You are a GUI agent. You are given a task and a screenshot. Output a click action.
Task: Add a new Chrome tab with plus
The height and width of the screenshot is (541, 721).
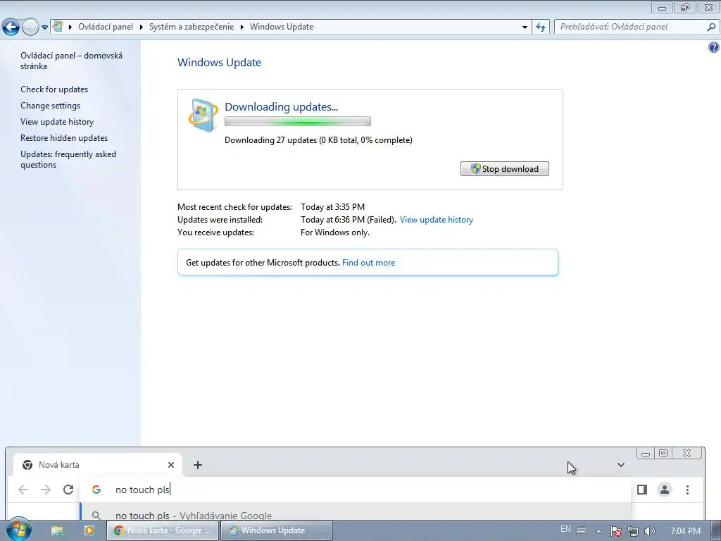pos(198,465)
